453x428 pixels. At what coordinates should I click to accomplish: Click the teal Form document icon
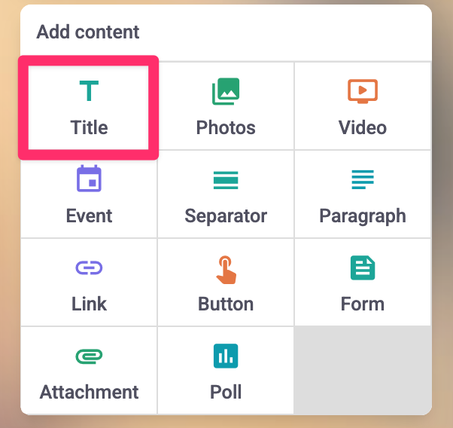tap(363, 267)
